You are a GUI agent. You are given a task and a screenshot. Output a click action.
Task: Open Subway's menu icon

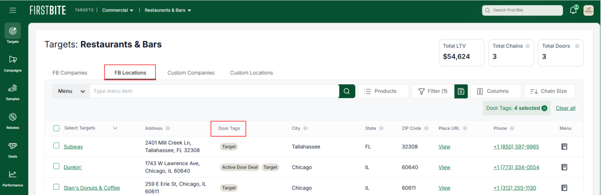(x=564, y=147)
